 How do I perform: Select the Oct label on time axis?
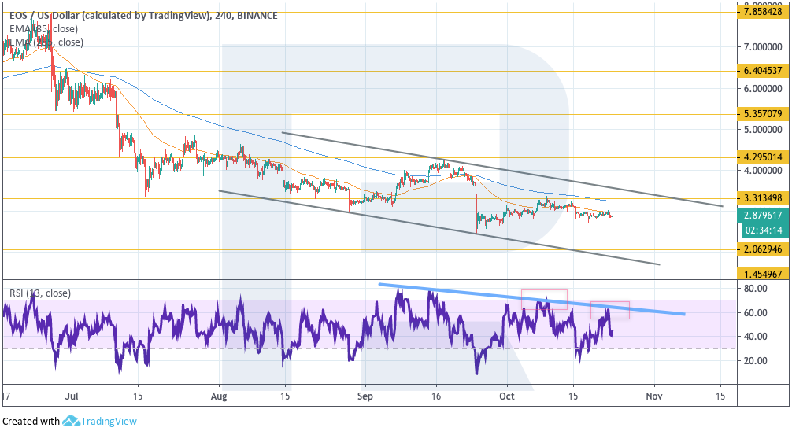click(507, 395)
